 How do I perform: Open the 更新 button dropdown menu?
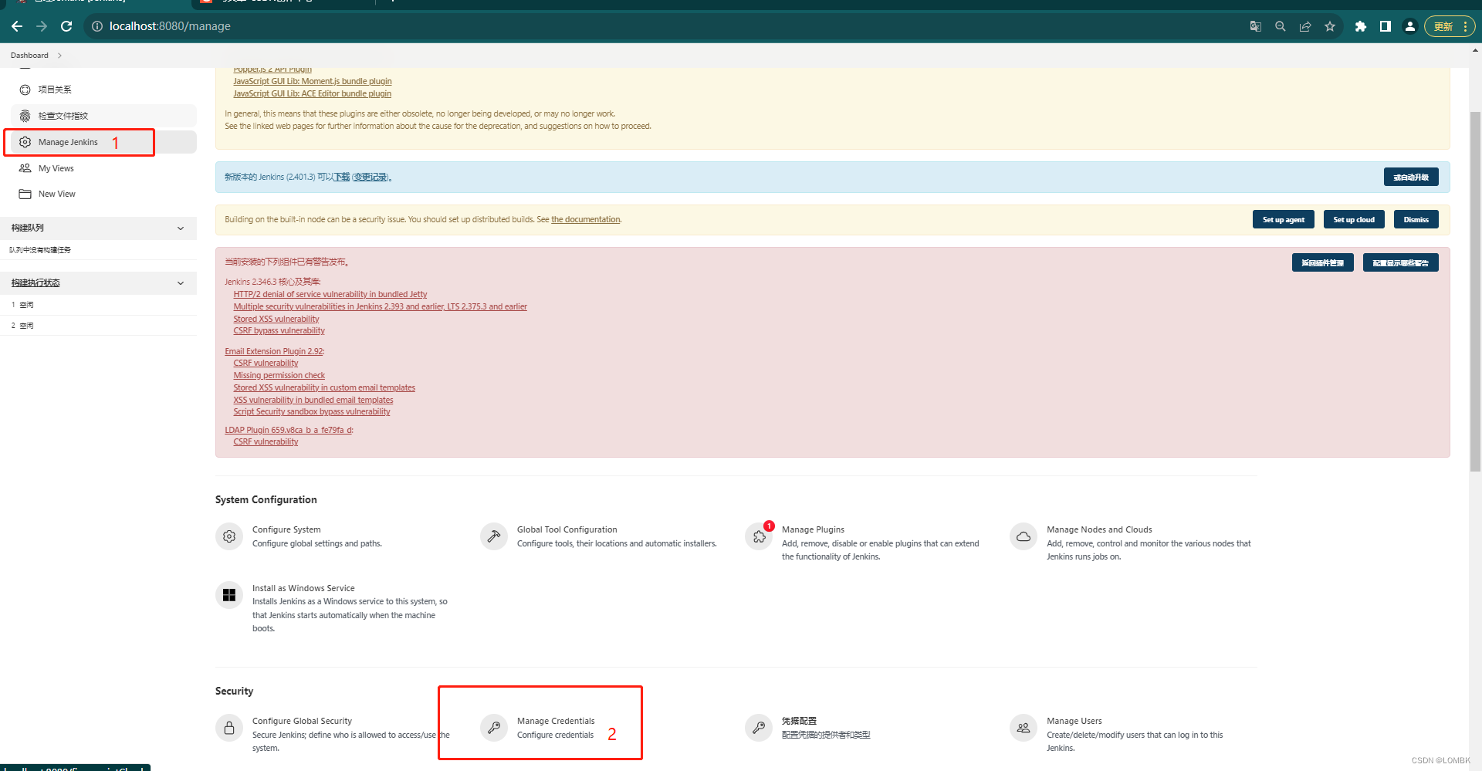1464,25
